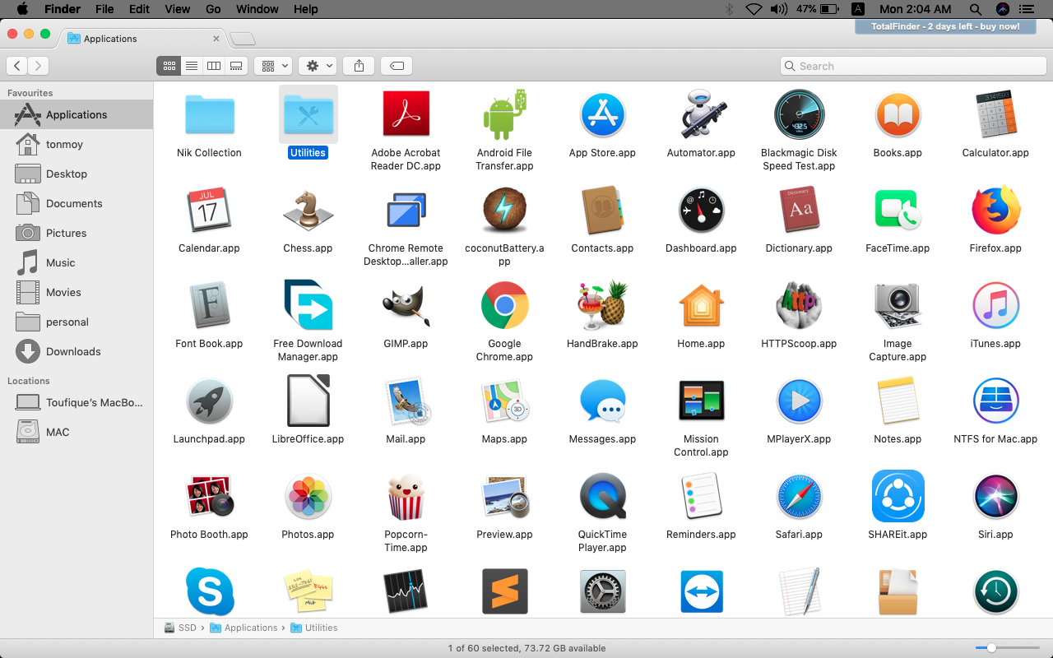Open the File menu
Image resolution: width=1053 pixels, height=658 pixels.
click(104, 9)
